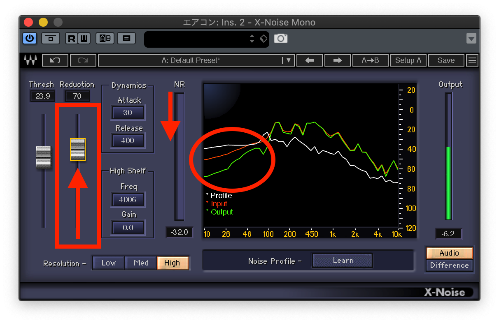This screenshot has width=499, height=323.
Task: Switch monitoring to Difference mode
Action: (449, 265)
